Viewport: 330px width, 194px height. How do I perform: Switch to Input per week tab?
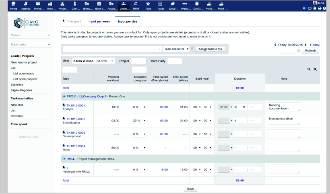point(99,21)
